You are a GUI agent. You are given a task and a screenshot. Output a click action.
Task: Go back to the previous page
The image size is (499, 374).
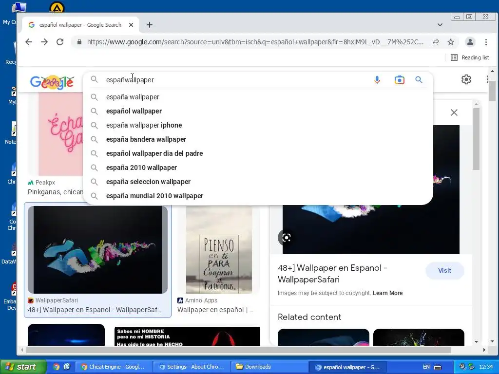[29, 42]
